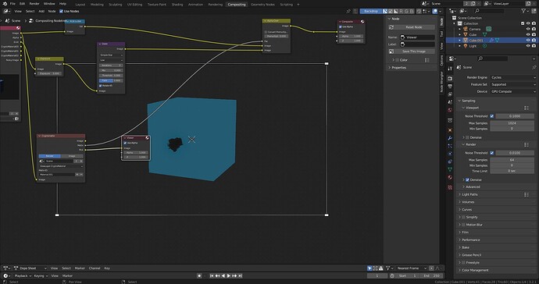Click the Blender logo icon in the top menu bar

point(4,4)
